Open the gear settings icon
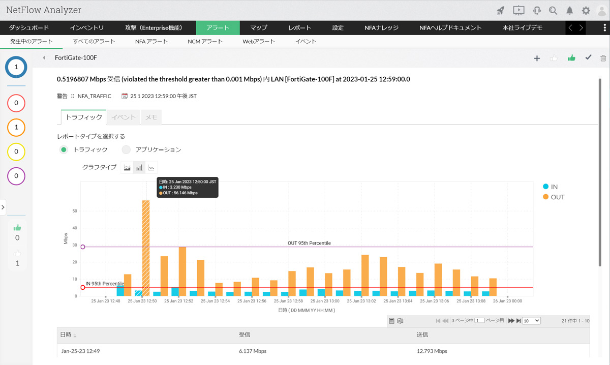 pyautogui.click(x=586, y=10)
